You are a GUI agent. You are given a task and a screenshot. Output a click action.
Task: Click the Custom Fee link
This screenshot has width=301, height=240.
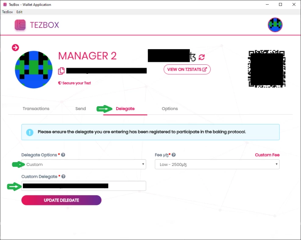tap(267, 155)
